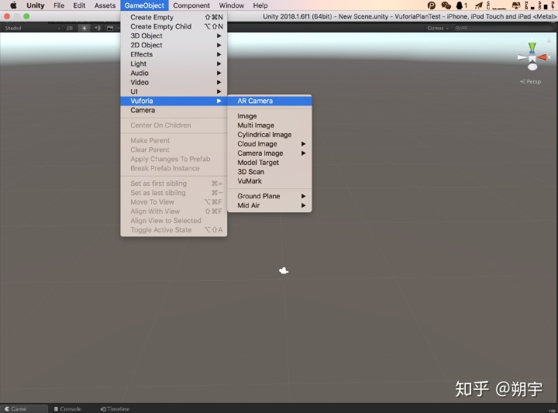Click the left white cone of orientation gizmo
This screenshot has width=558, height=413.
[x=522, y=57]
